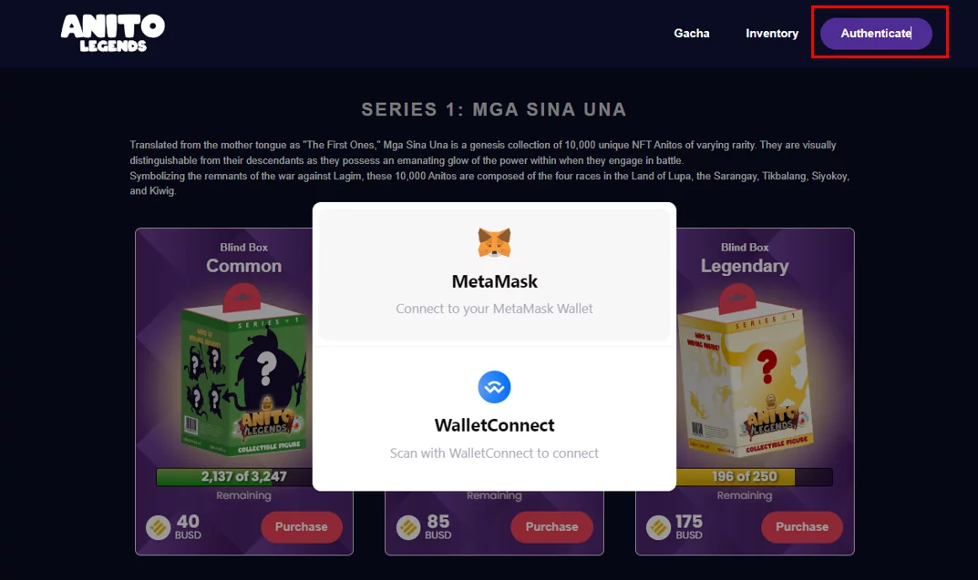The height and width of the screenshot is (580, 978).
Task: Click the MetaMask fox icon
Action: point(494,243)
